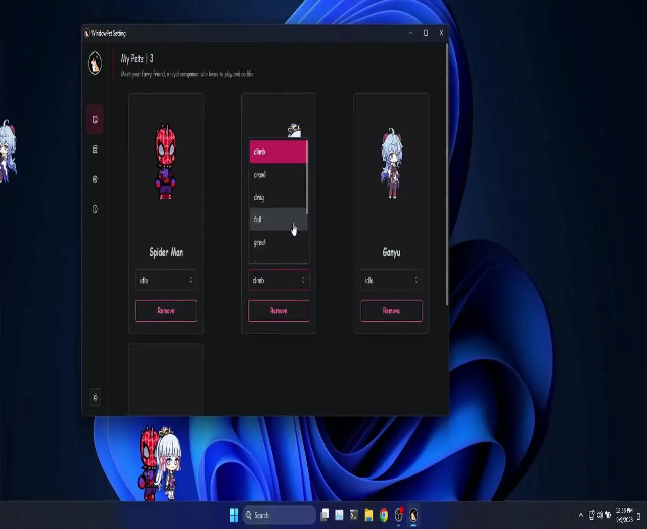Open Google Chrome from the taskbar
This screenshot has width=647, height=529.
(x=384, y=515)
